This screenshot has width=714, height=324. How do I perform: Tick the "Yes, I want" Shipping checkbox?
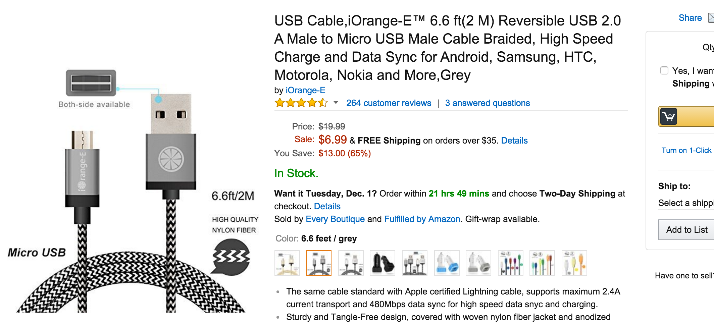(x=664, y=71)
